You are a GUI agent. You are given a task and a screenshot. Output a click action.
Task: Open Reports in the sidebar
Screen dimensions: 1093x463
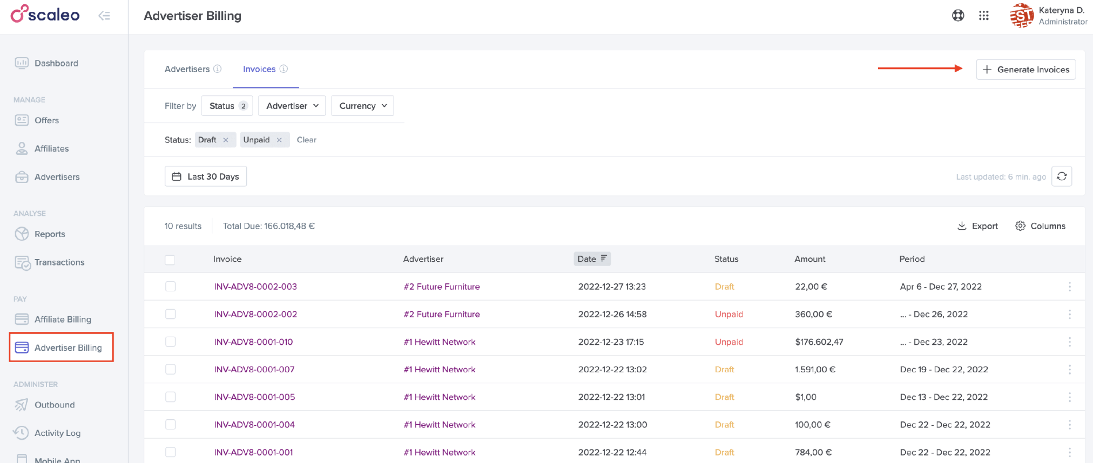tap(40, 234)
